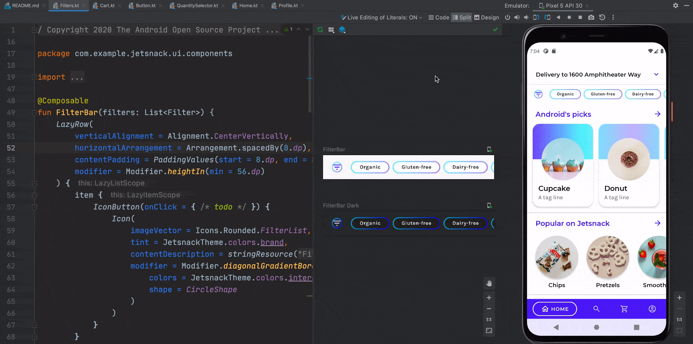Click the interactive preview toggle icon

tap(490, 149)
